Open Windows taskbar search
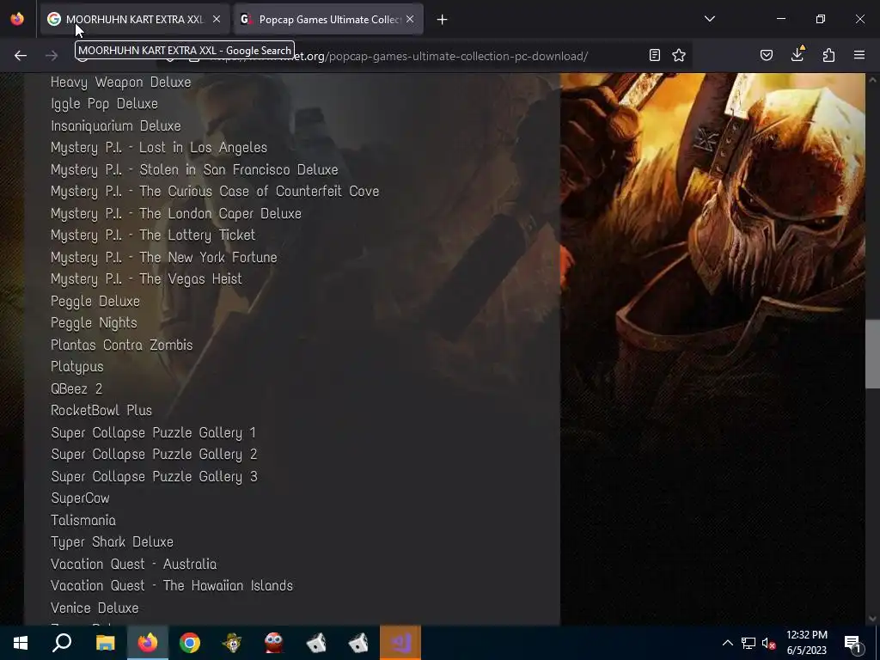 click(x=62, y=643)
